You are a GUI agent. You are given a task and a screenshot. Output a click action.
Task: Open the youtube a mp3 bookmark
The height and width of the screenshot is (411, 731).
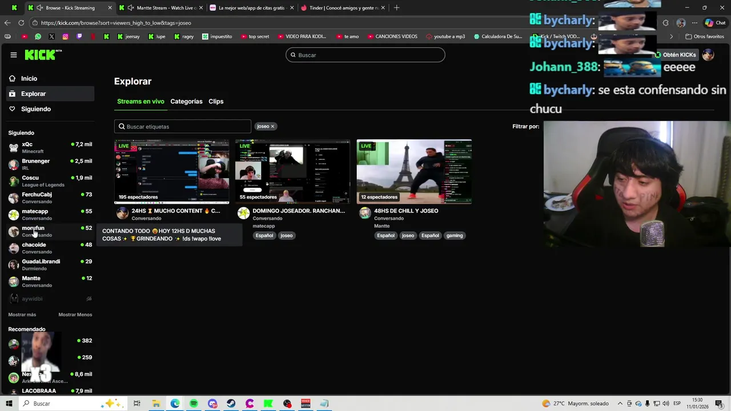pyautogui.click(x=445, y=37)
